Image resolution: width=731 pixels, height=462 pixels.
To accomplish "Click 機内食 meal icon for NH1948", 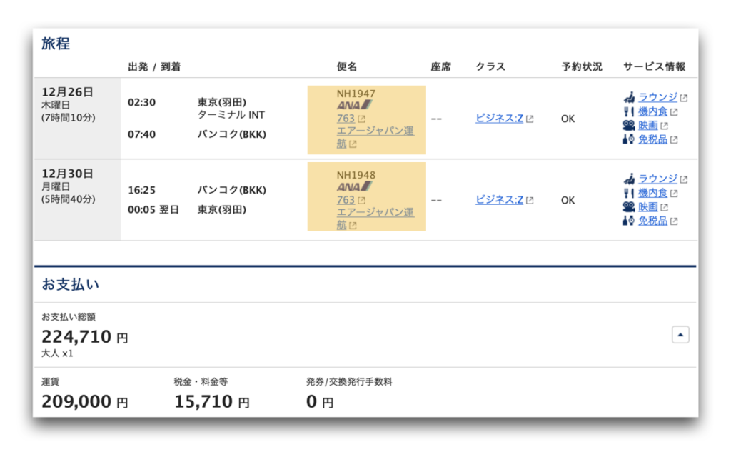I will (x=629, y=193).
